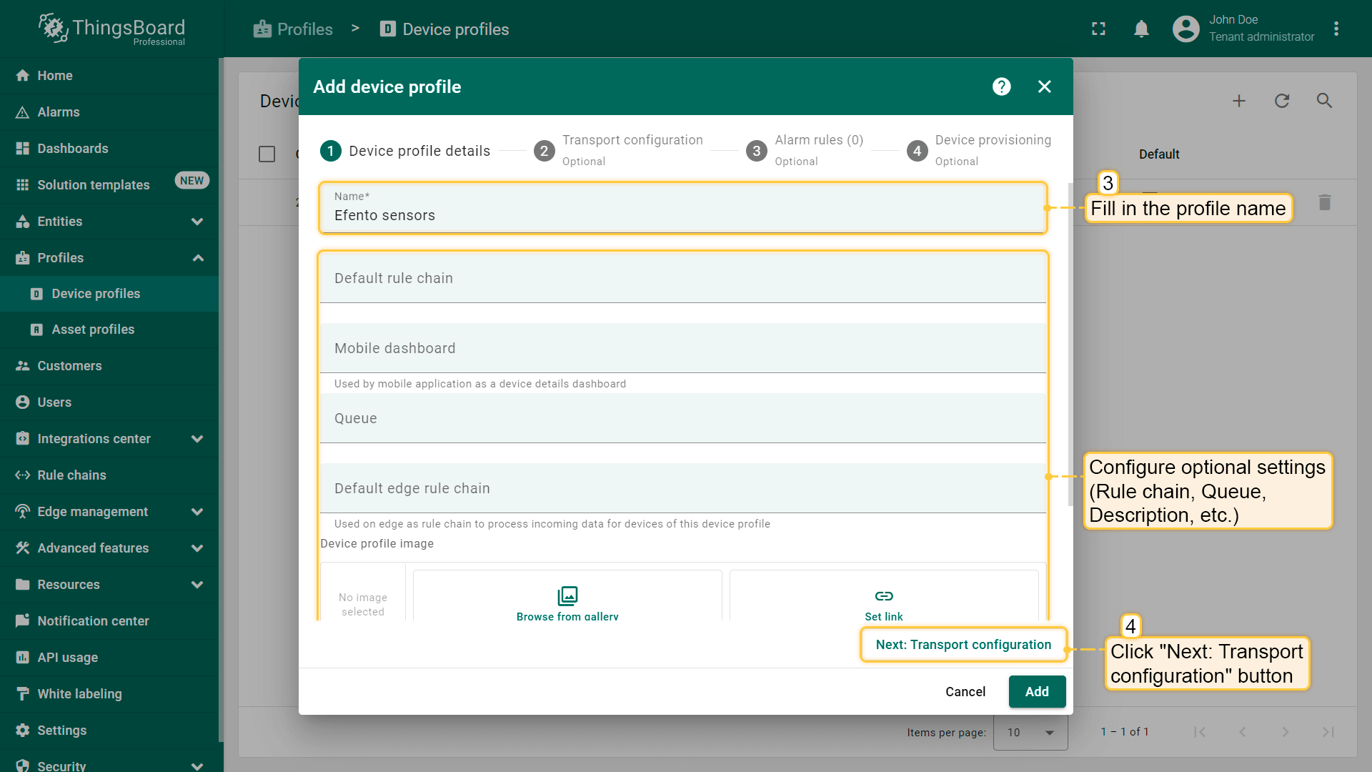Click the Browse from gallery icon
The image size is (1372, 772).
pyautogui.click(x=567, y=595)
